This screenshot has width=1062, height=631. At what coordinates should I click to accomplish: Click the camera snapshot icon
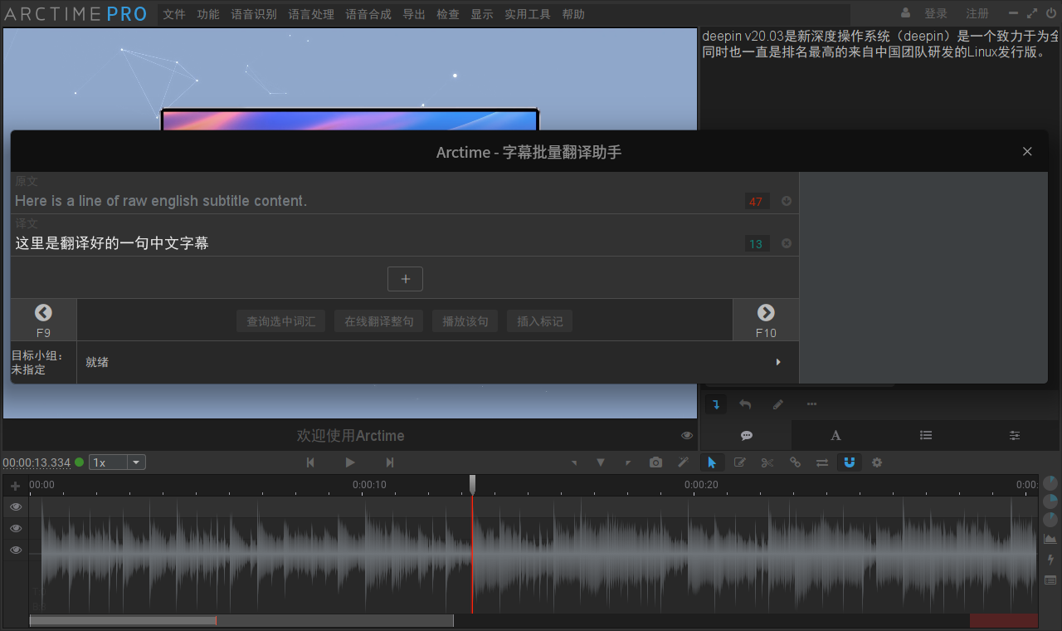coord(655,462)
